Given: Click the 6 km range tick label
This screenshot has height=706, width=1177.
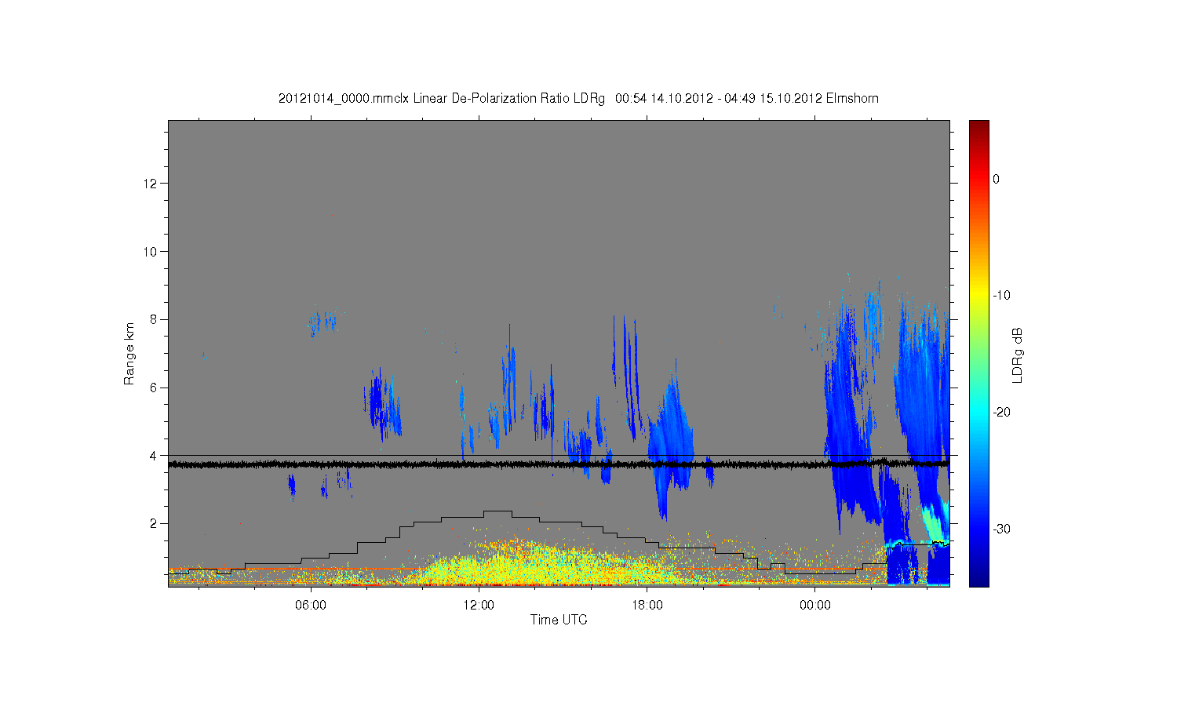Looking at the screenshot, I should pos(155,388).
